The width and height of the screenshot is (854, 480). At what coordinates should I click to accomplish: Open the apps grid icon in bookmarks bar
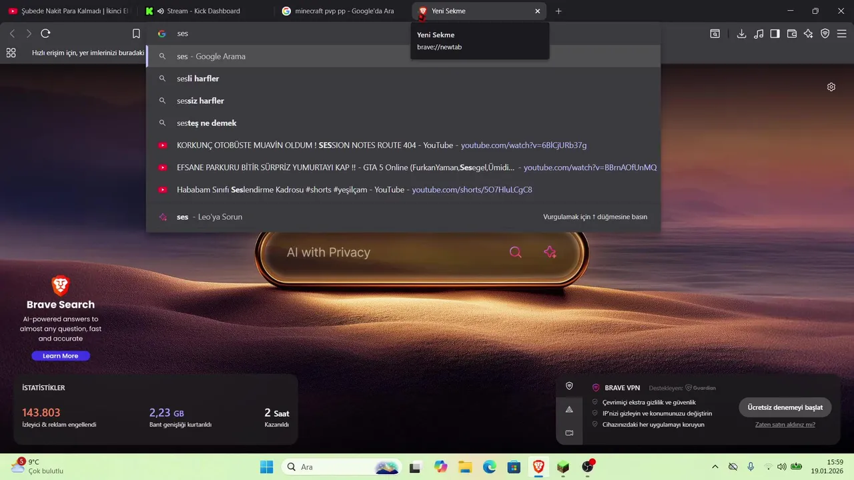coord(11,53)
